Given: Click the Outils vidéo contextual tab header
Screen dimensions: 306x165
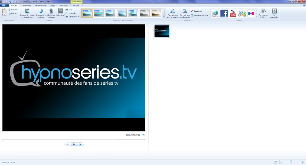Looking at the screenshot, I should pos(76,2).
